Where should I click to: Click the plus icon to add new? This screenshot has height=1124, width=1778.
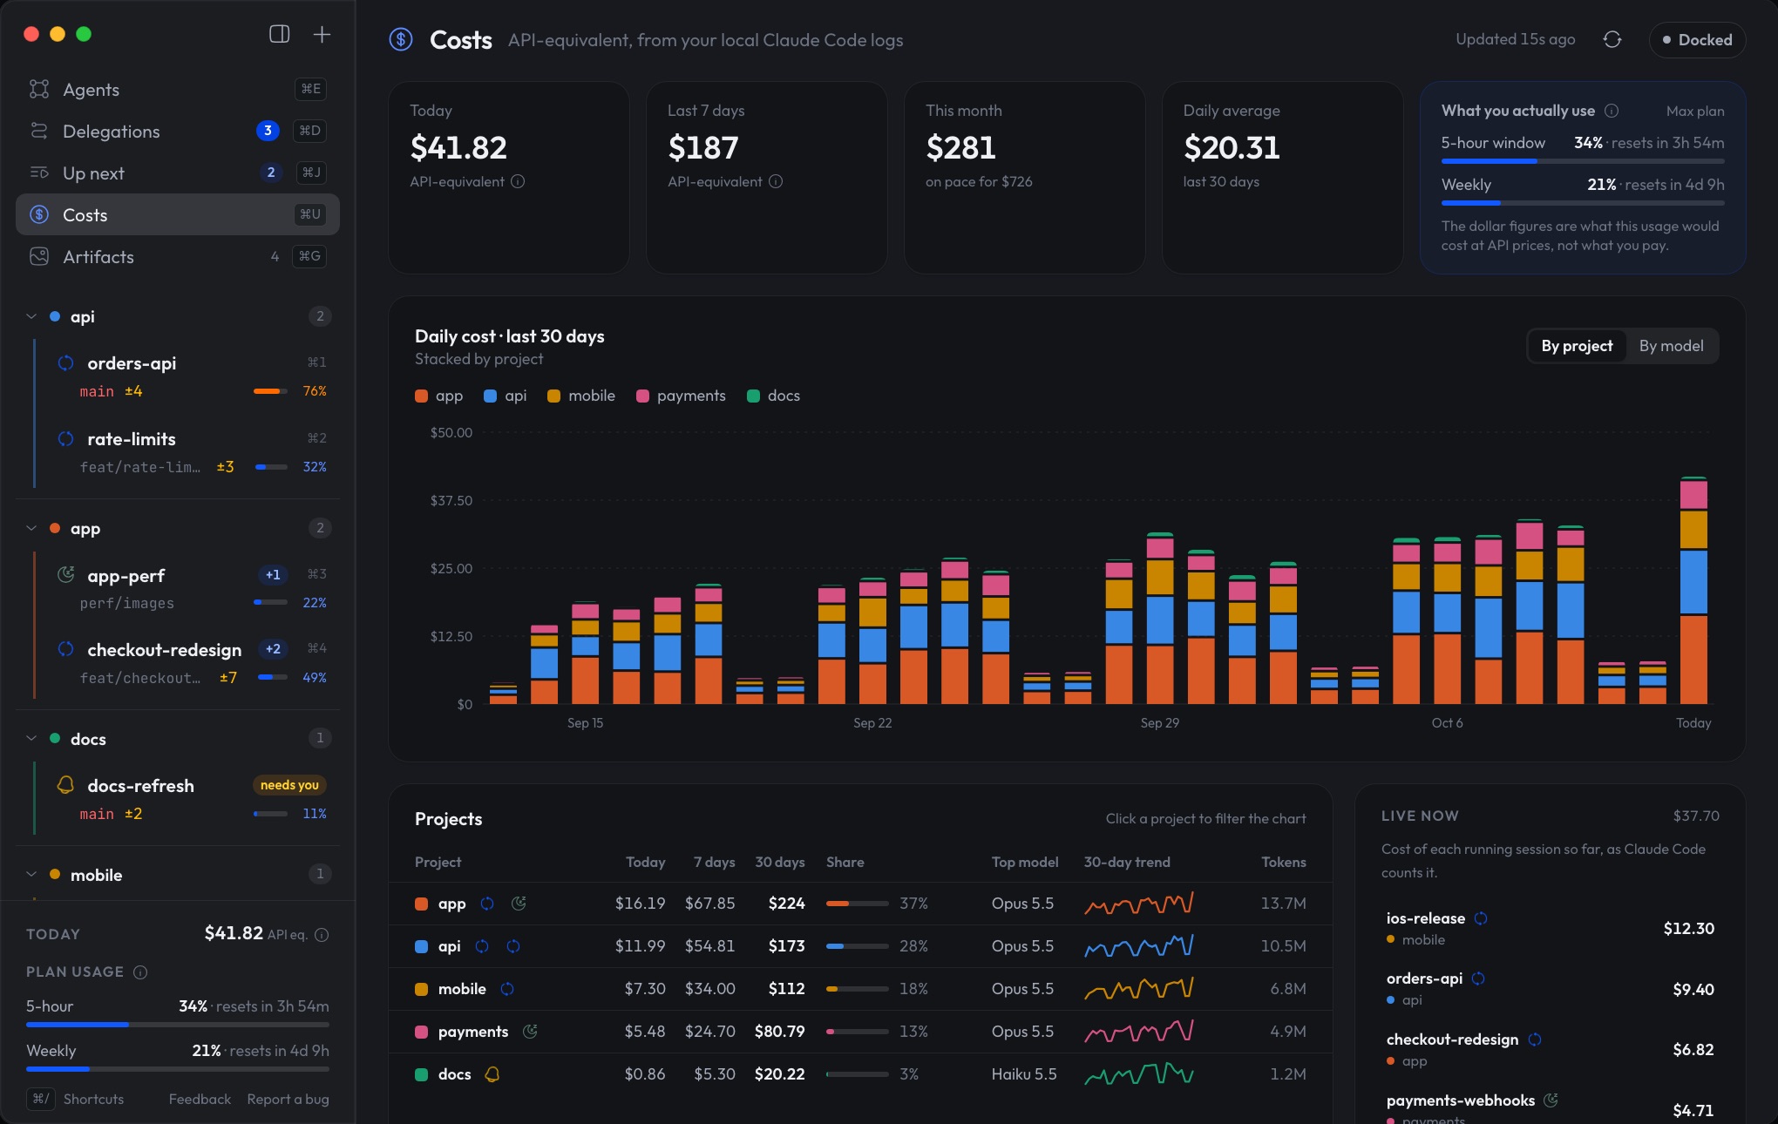pos(322,34)
